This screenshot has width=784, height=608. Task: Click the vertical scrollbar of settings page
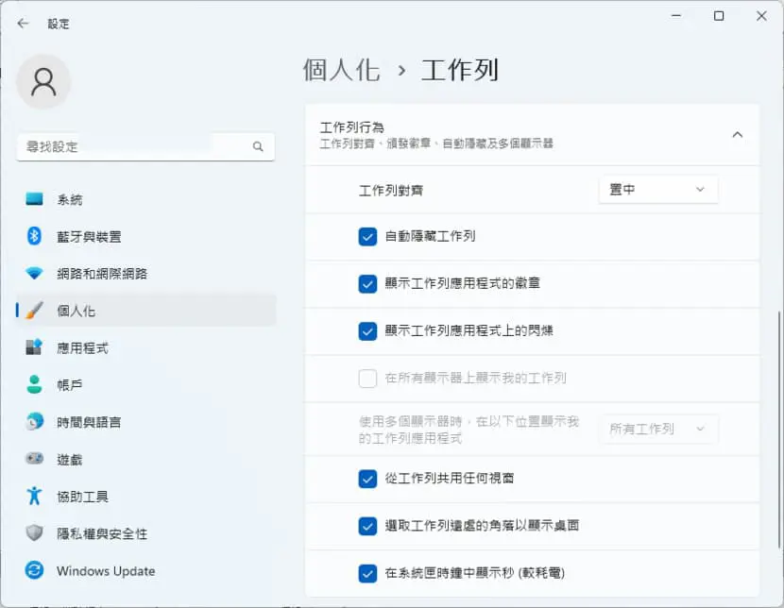point(778,430)
